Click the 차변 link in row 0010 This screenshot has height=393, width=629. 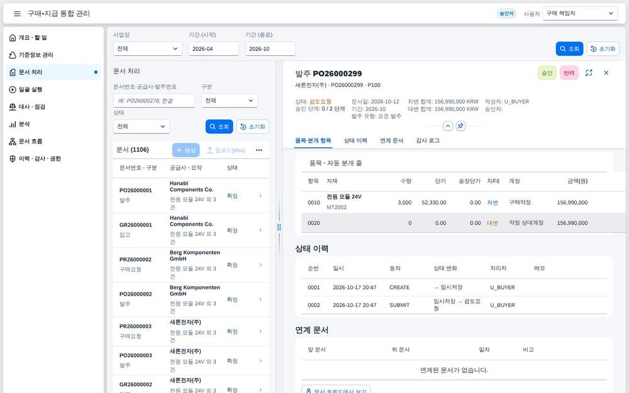pos(493,202)
